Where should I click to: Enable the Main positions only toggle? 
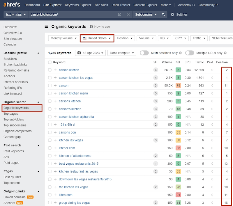144,53
